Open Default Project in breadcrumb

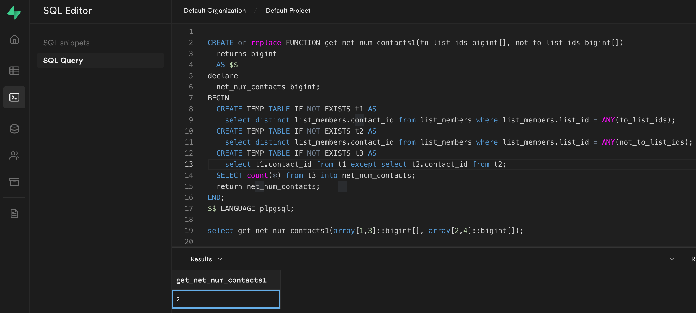pos(288,11)
